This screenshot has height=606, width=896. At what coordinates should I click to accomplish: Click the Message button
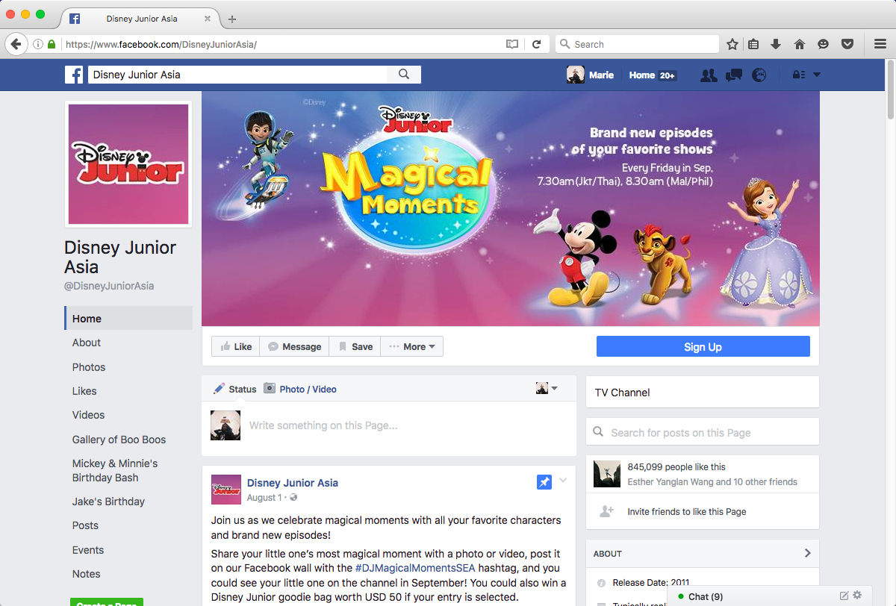(x=295, y=346)
